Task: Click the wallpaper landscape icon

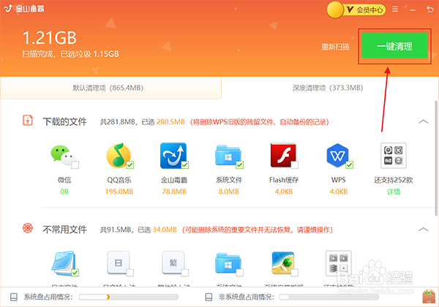Action: click(283, 263)
